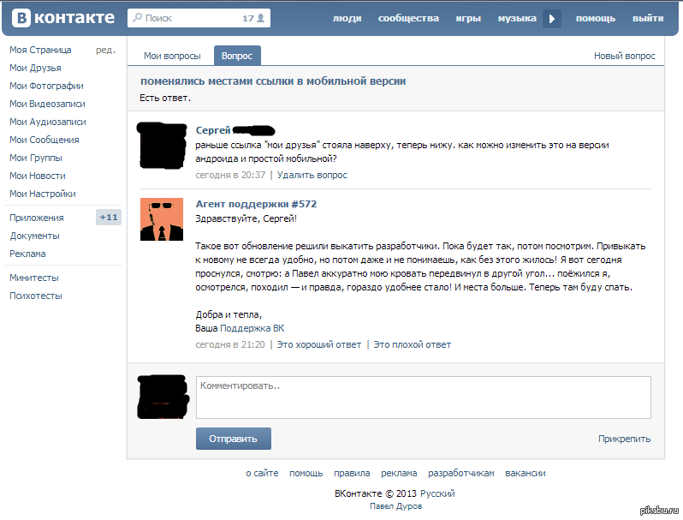Open the помощь header menu
Screen dimensions: 683x520
pyautogui.click(x=596, y=18)
